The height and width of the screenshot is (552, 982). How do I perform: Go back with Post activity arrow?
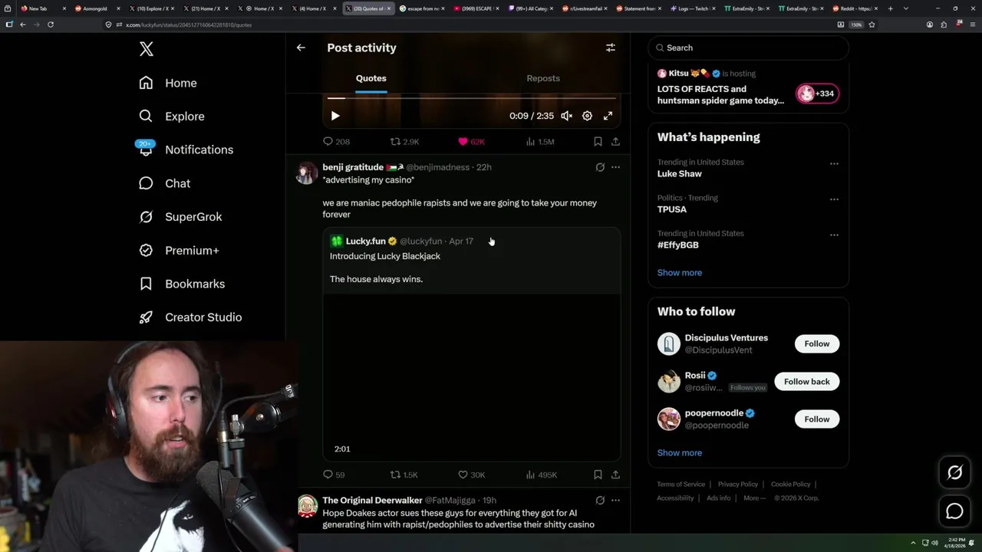(x=301, y=48)
